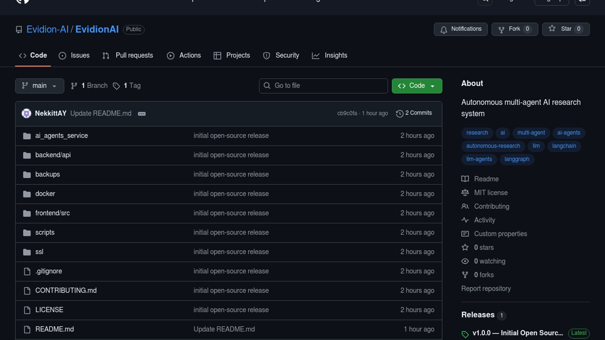Fork the EvidionAI repository
The image size is (605, 340).
click(515, 29)
